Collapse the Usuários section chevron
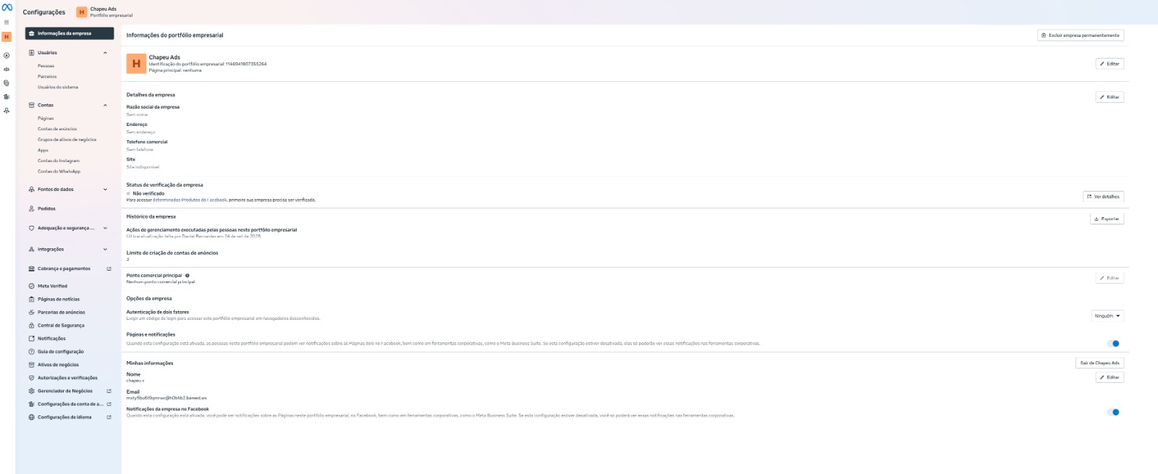1158x474 pixels. [105, 53]
